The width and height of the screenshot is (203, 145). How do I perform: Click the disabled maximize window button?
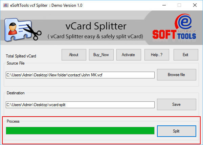179,5
